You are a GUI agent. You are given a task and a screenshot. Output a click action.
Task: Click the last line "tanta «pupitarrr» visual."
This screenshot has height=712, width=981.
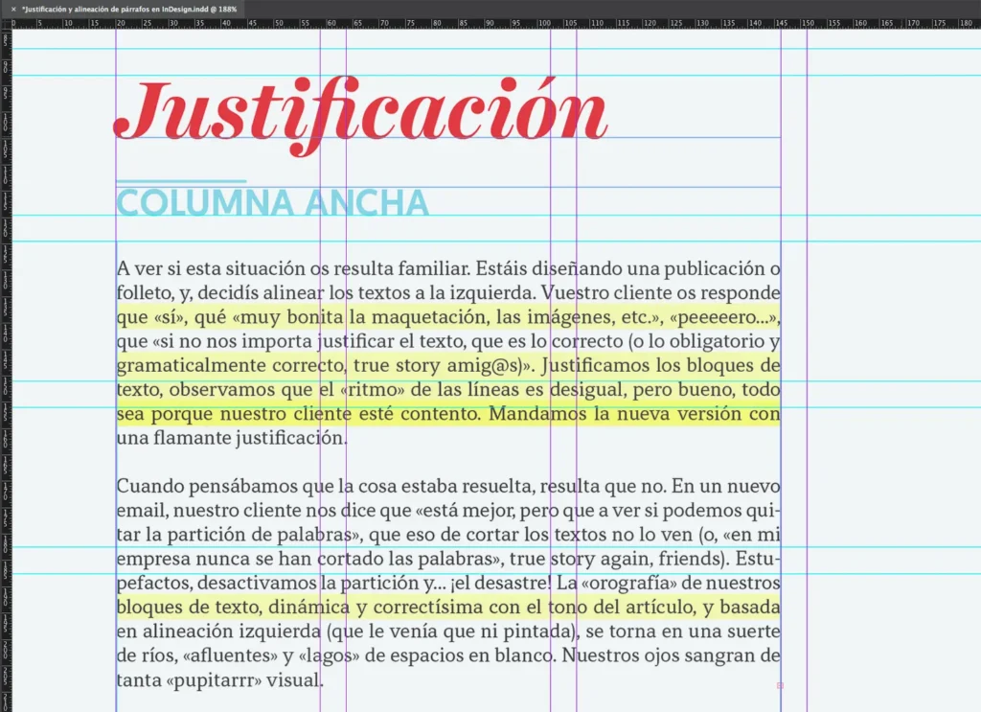tap(220, 680)
